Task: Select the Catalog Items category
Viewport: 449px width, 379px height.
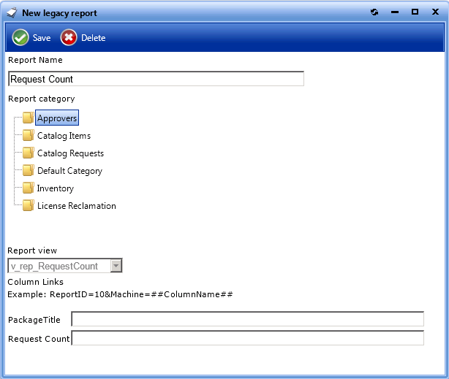Action: tap(64, 136)
